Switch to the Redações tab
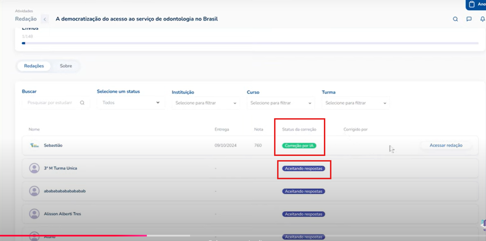The image size is (486, 241). 34,66
